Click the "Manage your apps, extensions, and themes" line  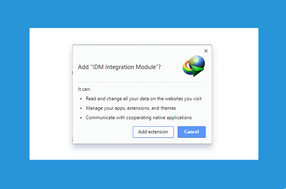pos(131,108)
